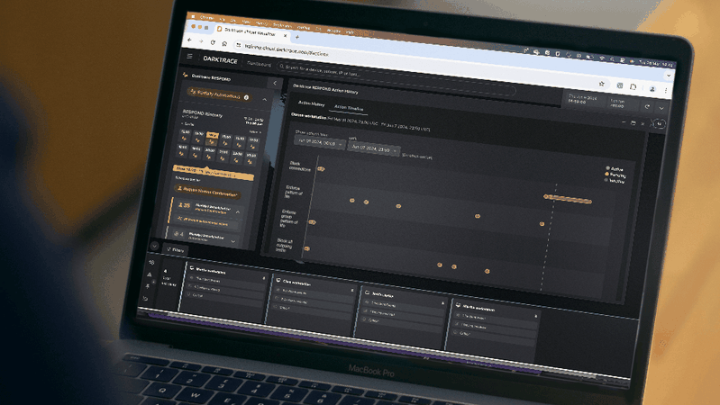Open the first workstation incident card
The width and height of the screenshot is (720, 405).
[x=225, y=292]
